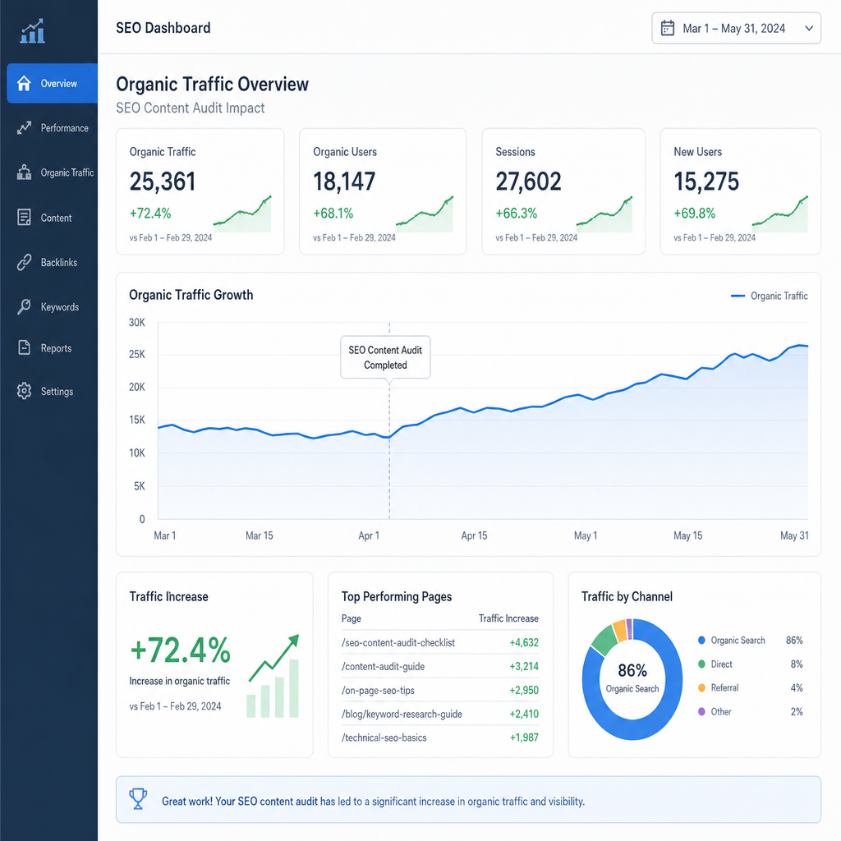Screen dimensions: 841x841
Task: Open the /content-audit-guide page link
Action: click(x=383, y=666)
